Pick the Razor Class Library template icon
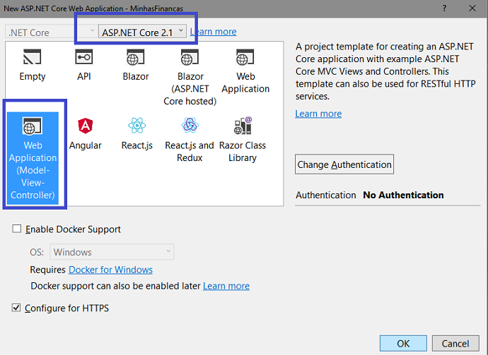The image size is (488, 355). (243, 126)
